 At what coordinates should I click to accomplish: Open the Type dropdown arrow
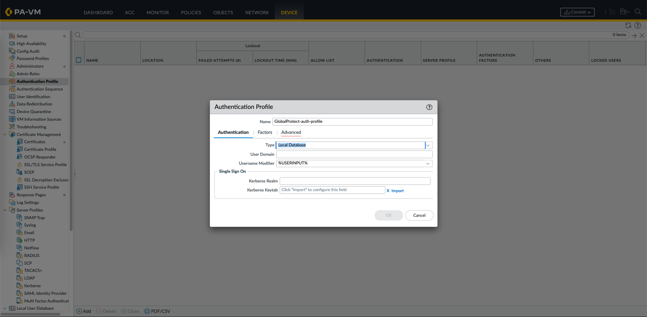click(428, 145)
